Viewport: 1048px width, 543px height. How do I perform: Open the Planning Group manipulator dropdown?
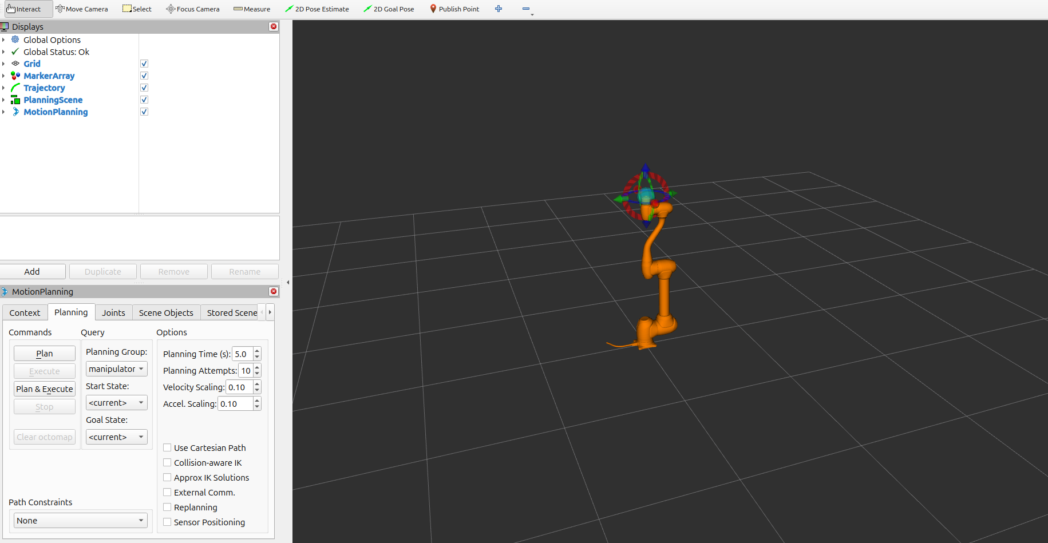point(117,369)
